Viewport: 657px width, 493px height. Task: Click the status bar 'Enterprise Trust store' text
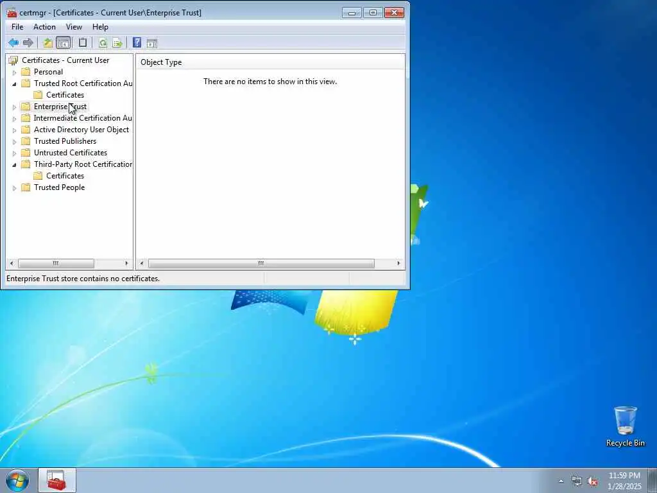pos(83,279)
